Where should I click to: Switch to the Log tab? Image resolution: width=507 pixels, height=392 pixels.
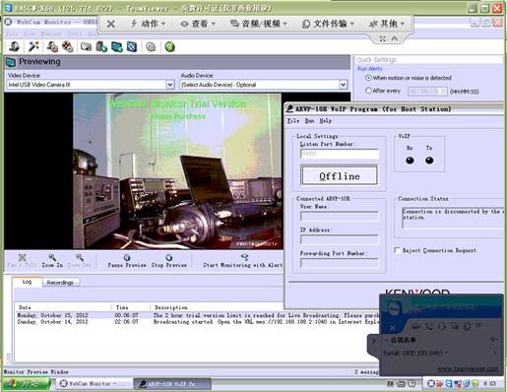27,282
